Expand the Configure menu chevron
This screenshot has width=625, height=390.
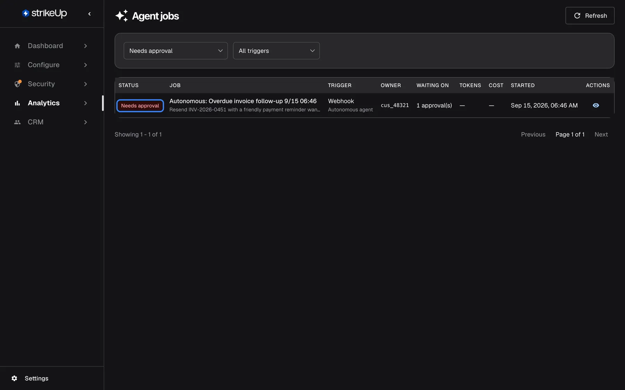pos(85,65)
